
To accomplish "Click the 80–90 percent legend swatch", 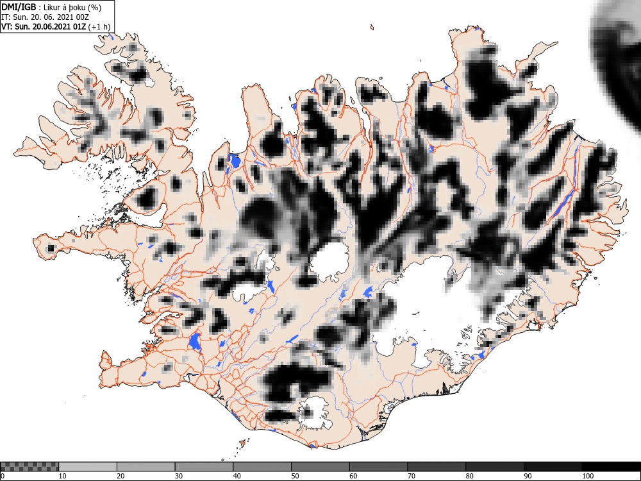I will (x=494, y=467).
